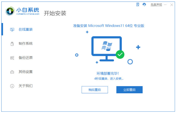Click the green checkmark badge

(x=120, y=54)
